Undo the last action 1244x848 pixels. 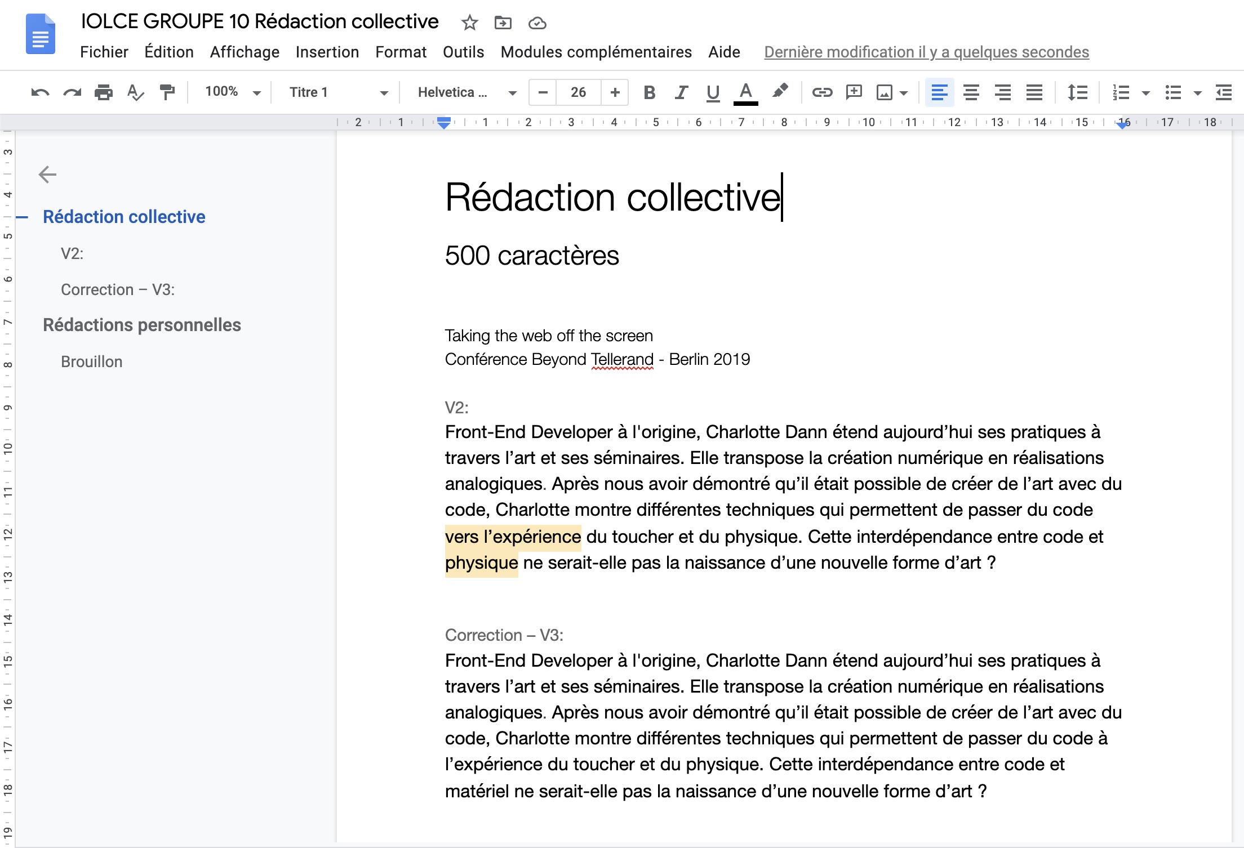40,92
